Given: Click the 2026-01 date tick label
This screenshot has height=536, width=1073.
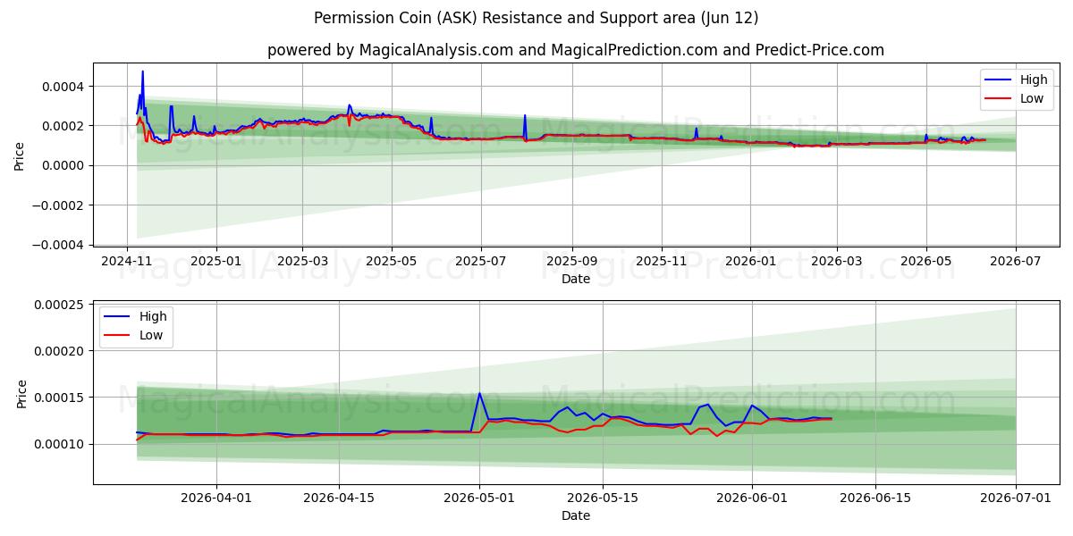Looking at the screenshot, I should click(750, 261).
